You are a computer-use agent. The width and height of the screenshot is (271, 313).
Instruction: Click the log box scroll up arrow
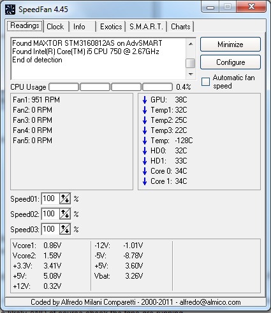pyautogui.click(x=191, y=44)
